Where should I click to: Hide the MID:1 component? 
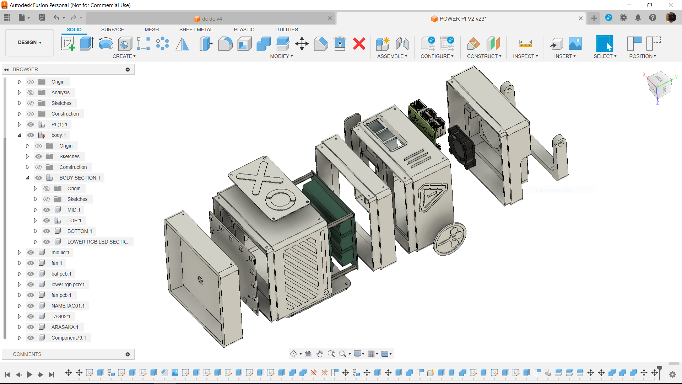(x=47, y=210)
